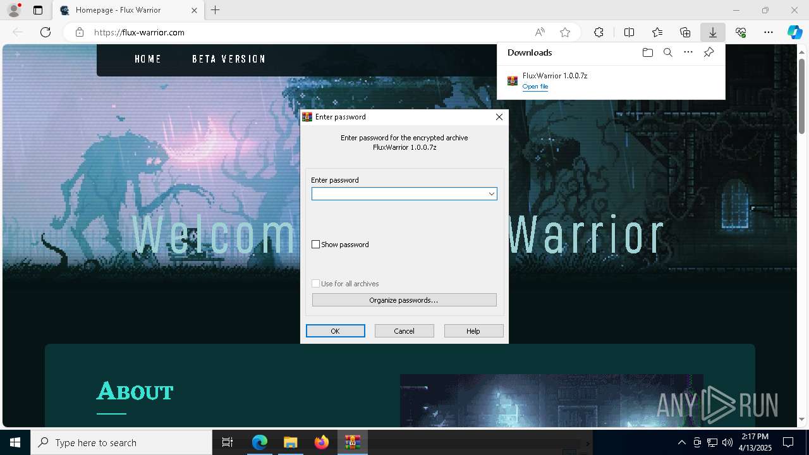Go to HOME on the website
Viewport: 809px width, 455px height.
click(148, 59)
